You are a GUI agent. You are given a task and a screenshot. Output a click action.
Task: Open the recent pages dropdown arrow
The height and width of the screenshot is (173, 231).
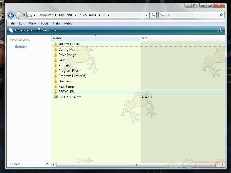(x=24, y=15)
